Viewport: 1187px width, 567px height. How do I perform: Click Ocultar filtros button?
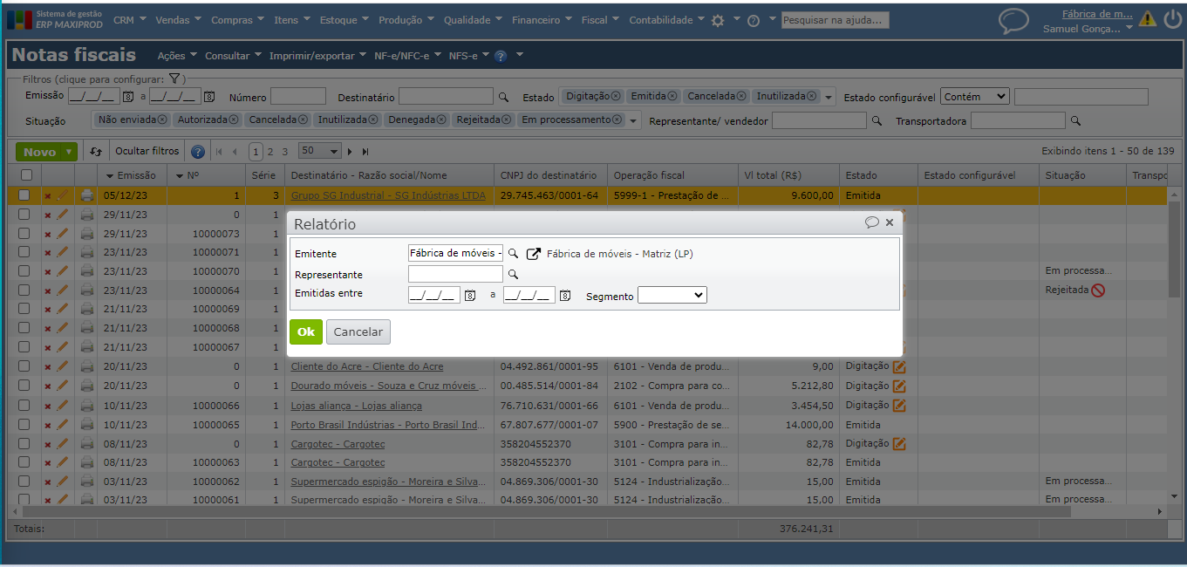coord(147,152)
